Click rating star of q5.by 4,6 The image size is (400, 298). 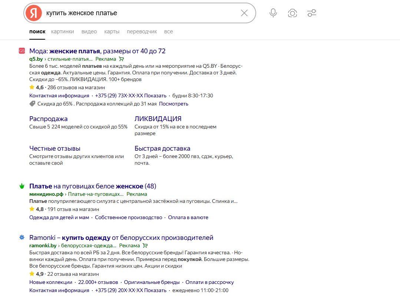click(x=32, y=87)
